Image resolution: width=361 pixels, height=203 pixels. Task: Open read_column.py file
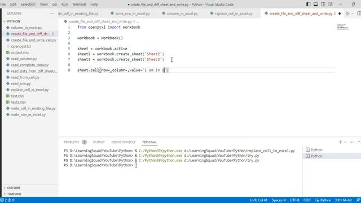pyautogui.click(x=24, y=59)
